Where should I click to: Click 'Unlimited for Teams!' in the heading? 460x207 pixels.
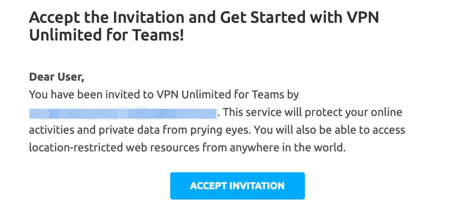click(x=106, y=35)
